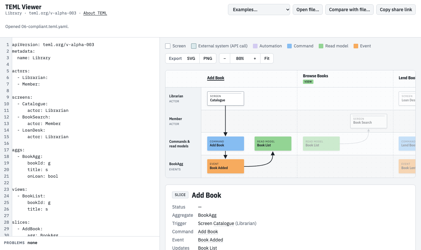The height and width of the screenshot is (250, 421).
Task: Select the Lend Book slice header
Action: tap(407, 78)
